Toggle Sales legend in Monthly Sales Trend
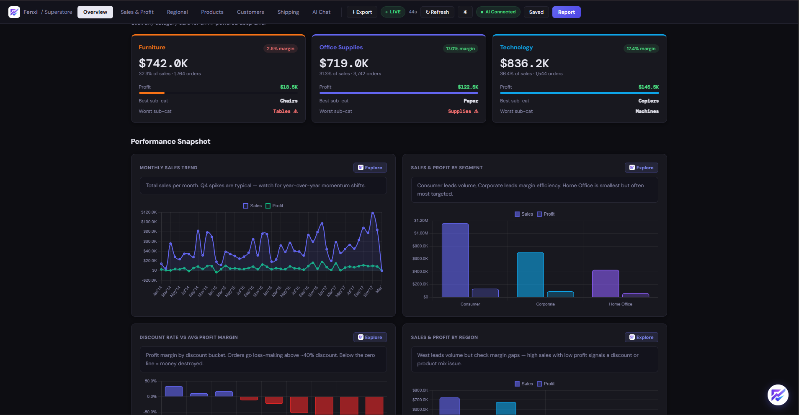This screenshot has width=799, height=415. (x=252, y=206)
